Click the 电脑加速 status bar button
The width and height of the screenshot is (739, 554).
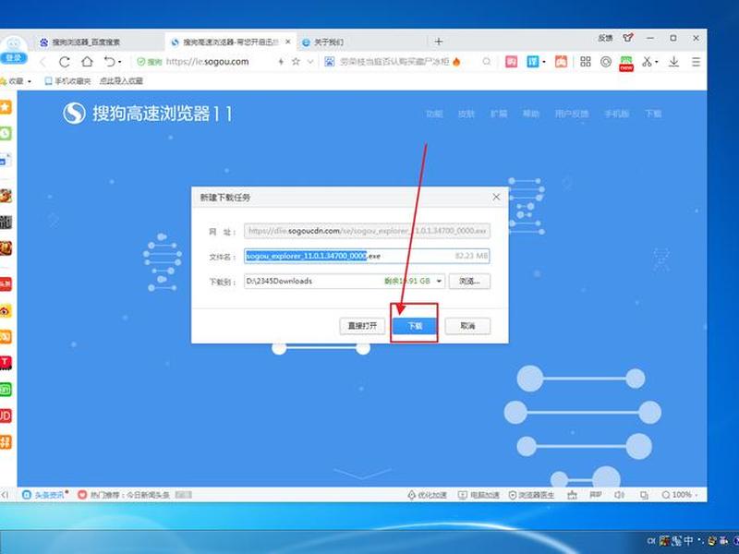479,495
